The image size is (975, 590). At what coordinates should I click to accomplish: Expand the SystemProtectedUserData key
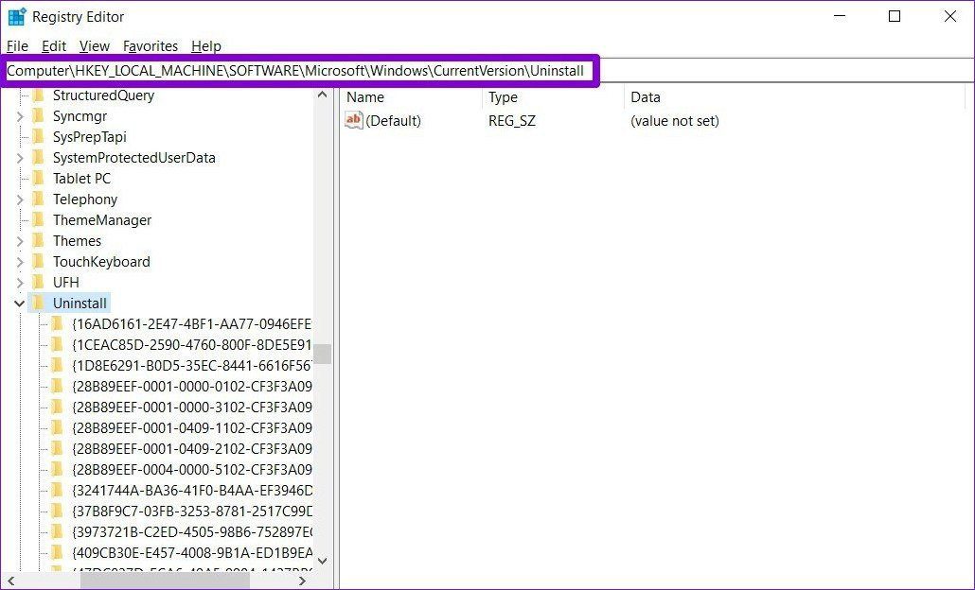pos(19,158)
